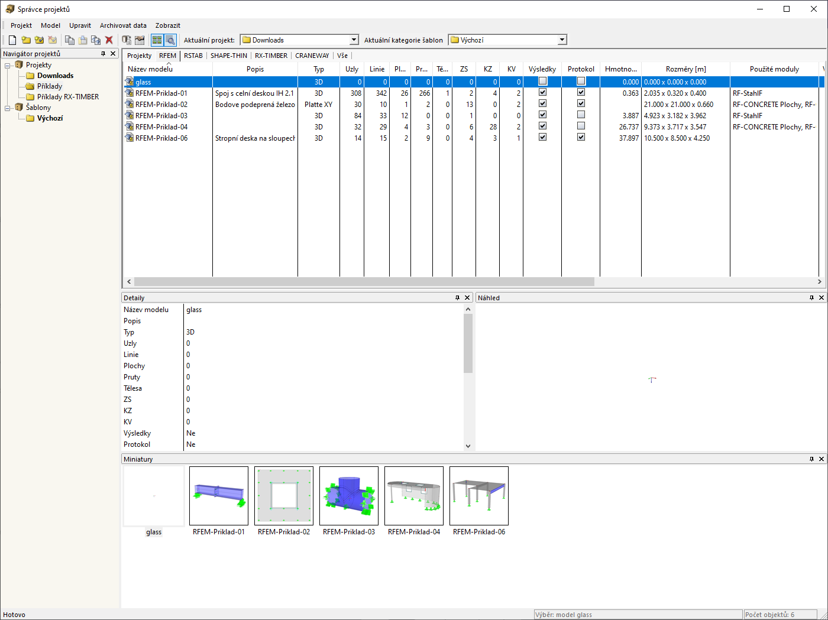Switch to the SHAPE-THIN tab
Viewport: 828px width, 620px height.
point(229,56)
